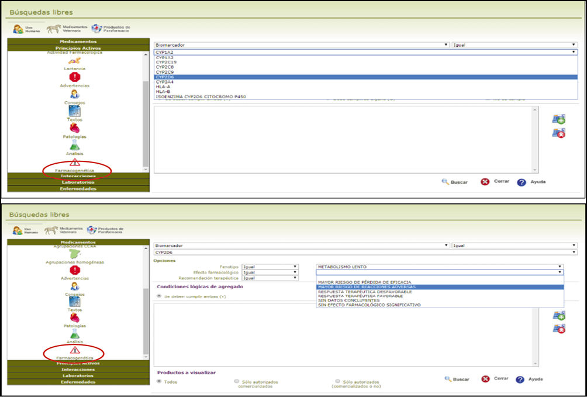
Task: Open Farmacogenética warning icon in upper panel
Action: tap(74, 162)
